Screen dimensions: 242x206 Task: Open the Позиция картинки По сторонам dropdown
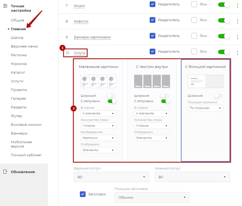point(205,108)
